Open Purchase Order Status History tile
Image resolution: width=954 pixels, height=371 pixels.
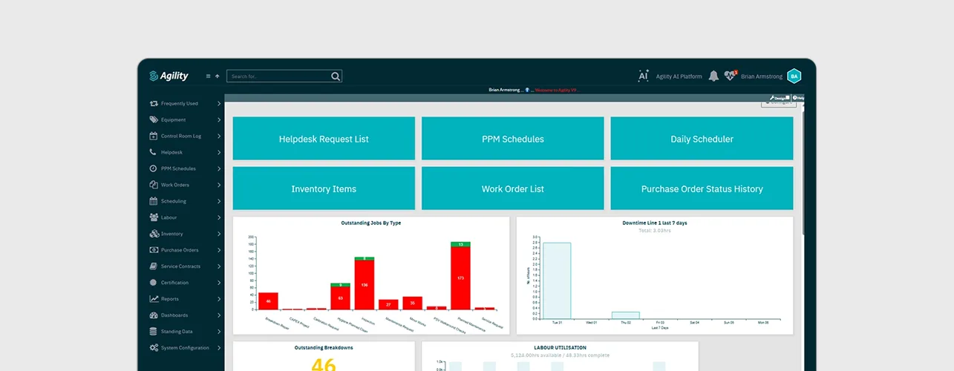point(702,188)
